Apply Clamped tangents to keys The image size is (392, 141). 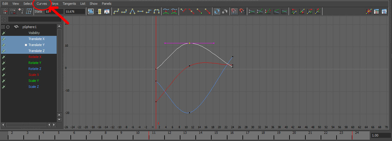pyautogui.click(x=124, y=11)
